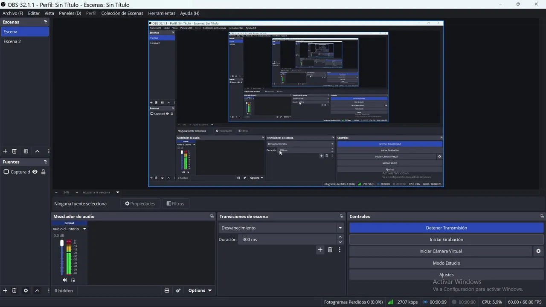546x307 pixels.
Task: Undock the Fuentes panel
Action: [x=46, y=162]
